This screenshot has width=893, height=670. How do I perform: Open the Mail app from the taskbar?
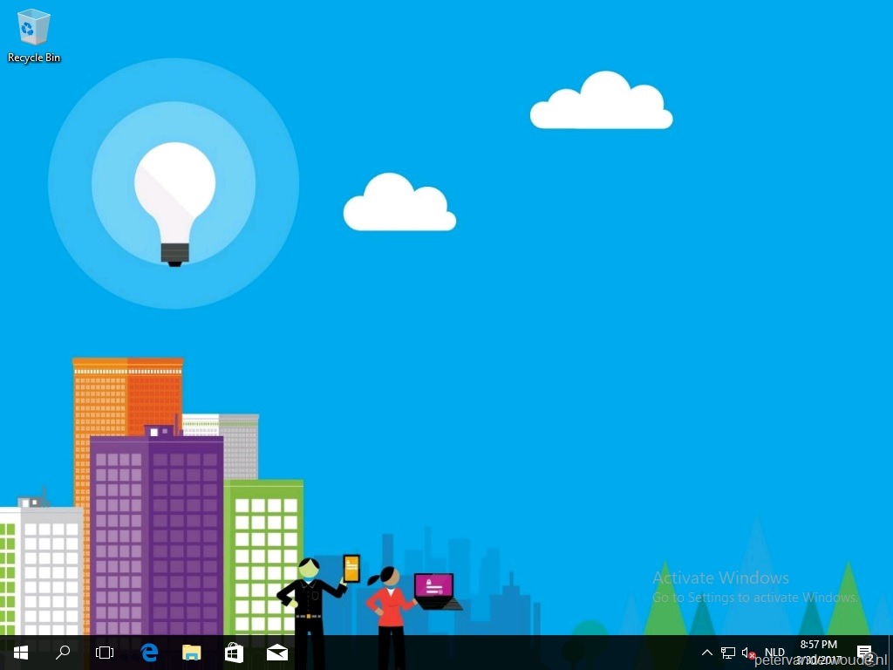[x=277, y=652]
